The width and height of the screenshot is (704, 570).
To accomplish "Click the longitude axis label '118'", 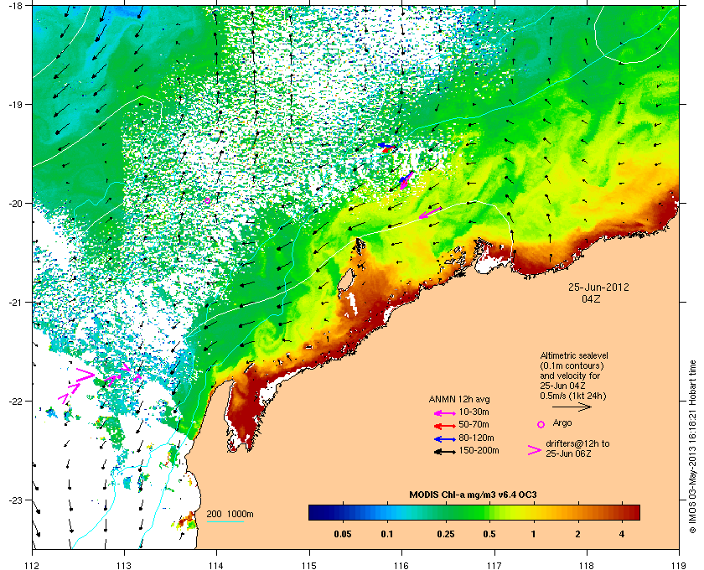I will (587, 565).
